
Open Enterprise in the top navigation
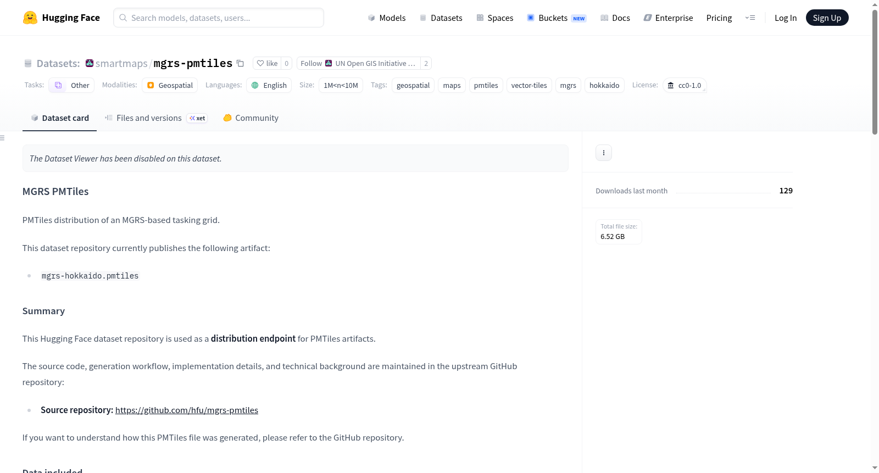(x=668, y=18)
